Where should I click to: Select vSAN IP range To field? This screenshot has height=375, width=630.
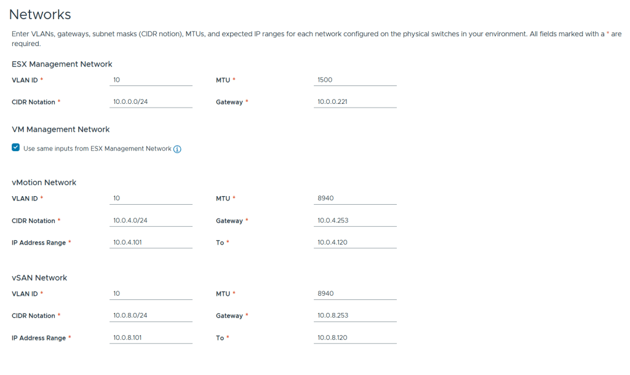(x=355, y=338)
